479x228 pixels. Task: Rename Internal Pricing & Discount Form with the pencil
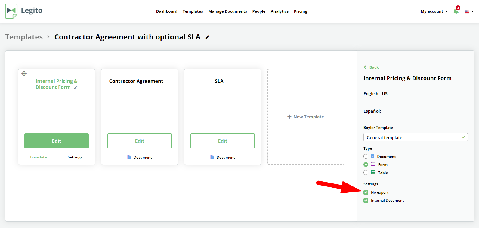click(x=76, y=87)
